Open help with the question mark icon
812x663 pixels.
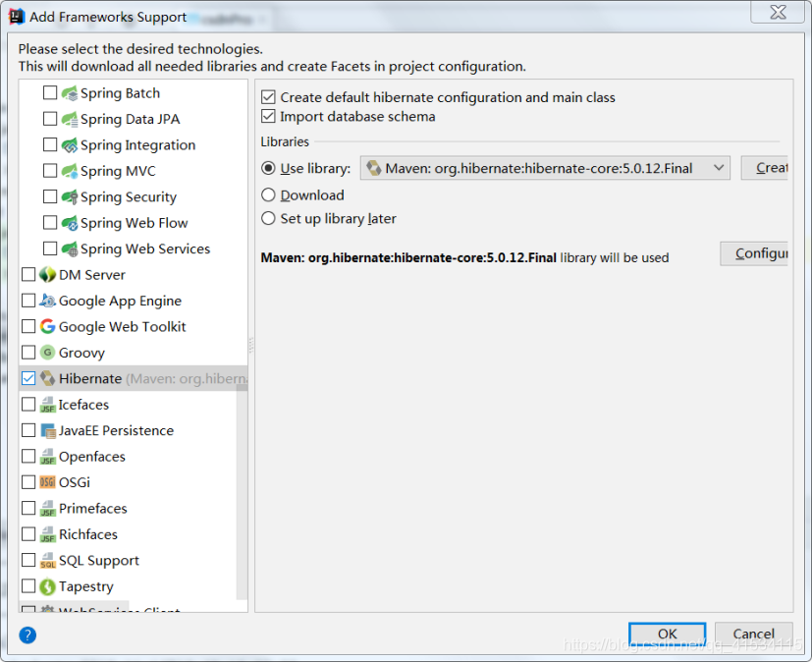[x=27, y=635]
